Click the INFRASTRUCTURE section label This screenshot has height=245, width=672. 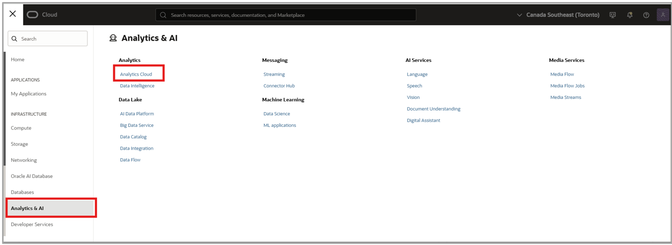point(29,114)
